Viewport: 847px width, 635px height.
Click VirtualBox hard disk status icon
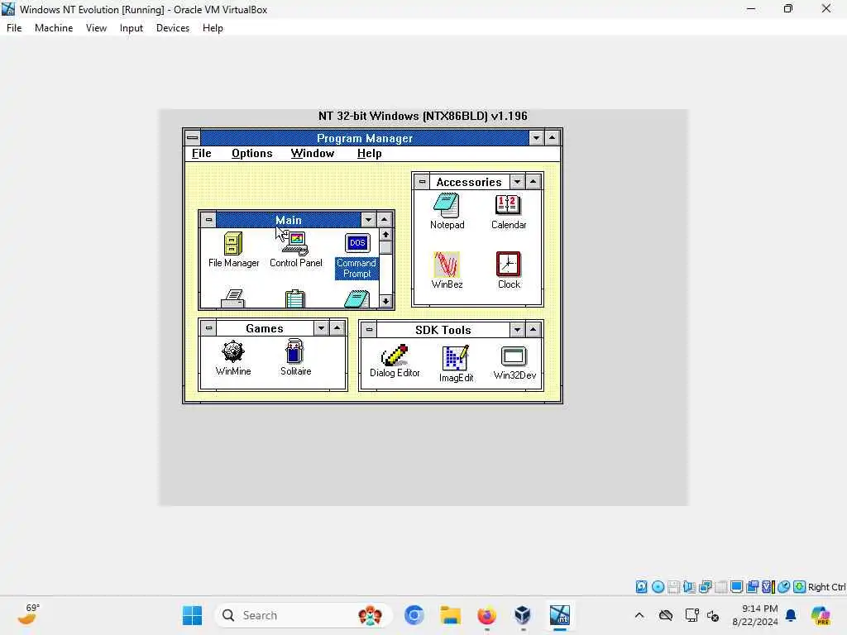(641, 586)
